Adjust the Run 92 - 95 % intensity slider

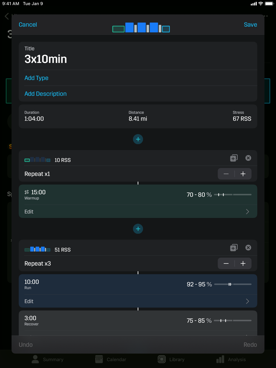click(x=233, y=284)
